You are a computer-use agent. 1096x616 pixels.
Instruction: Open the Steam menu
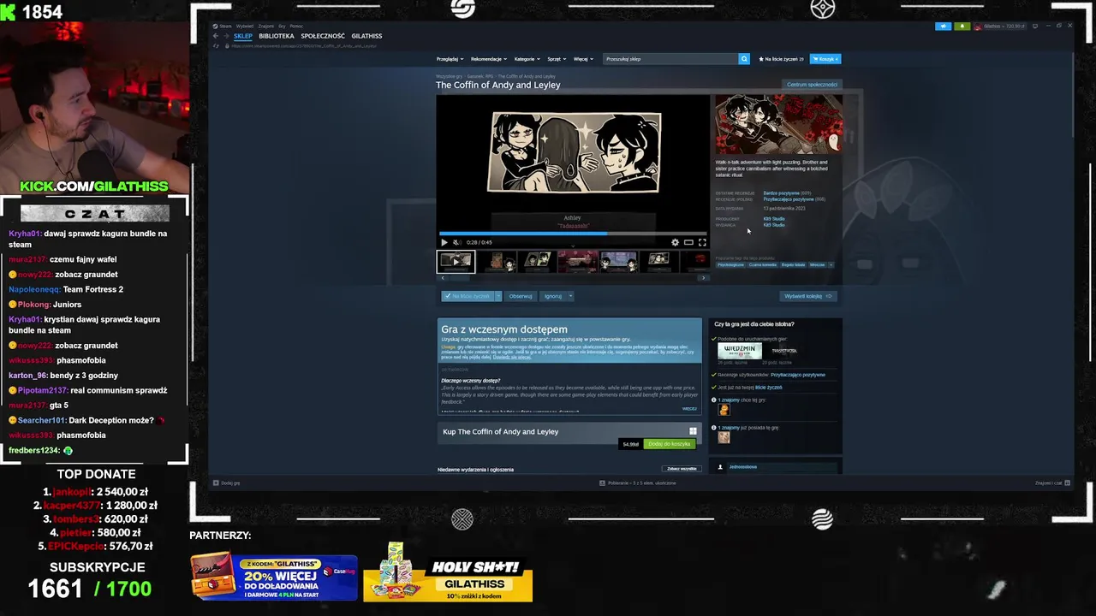225,26
